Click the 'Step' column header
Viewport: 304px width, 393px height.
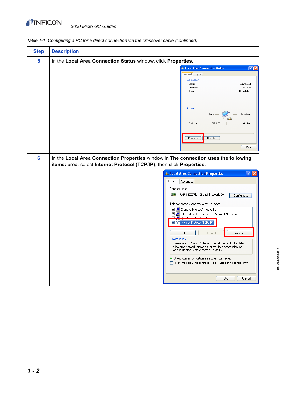pos(39,51)
